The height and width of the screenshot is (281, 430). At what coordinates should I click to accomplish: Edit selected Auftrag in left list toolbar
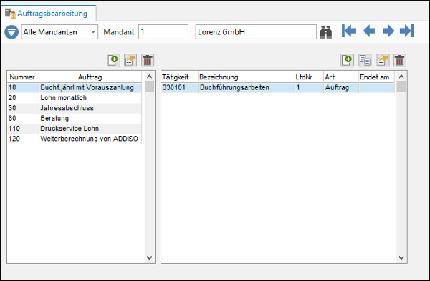tap(130, 60)
